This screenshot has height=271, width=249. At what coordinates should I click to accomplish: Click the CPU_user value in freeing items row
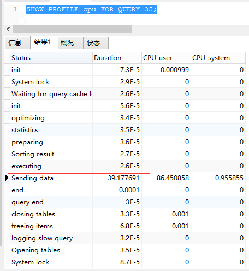(180, 226)
